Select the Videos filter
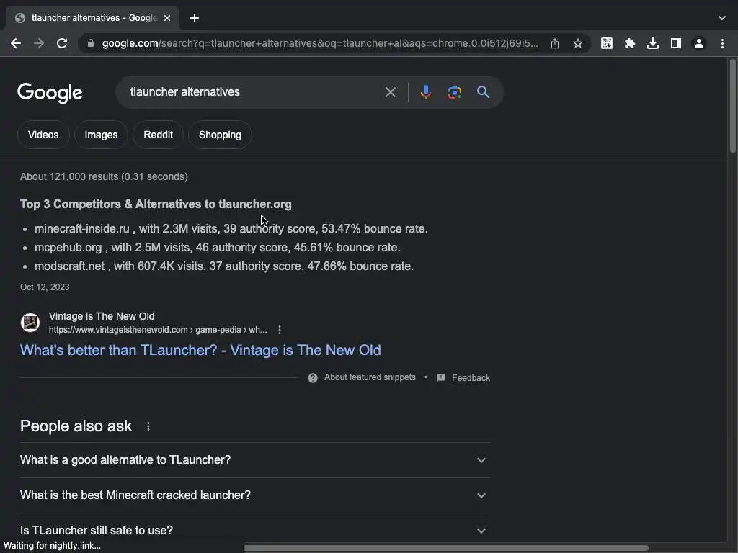 click(43, 135)
